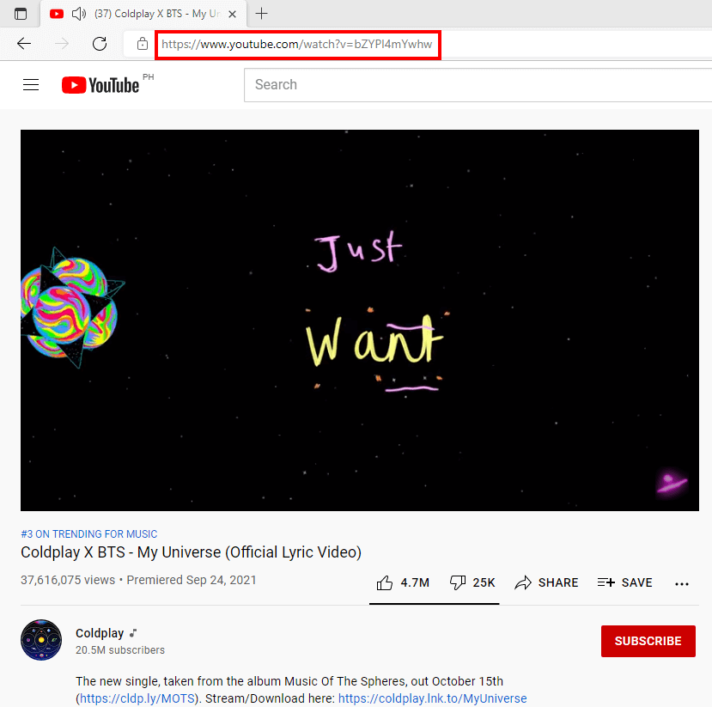Click the YouTube favicon on the tab
The image size is (712, 707).
(57, 14)
